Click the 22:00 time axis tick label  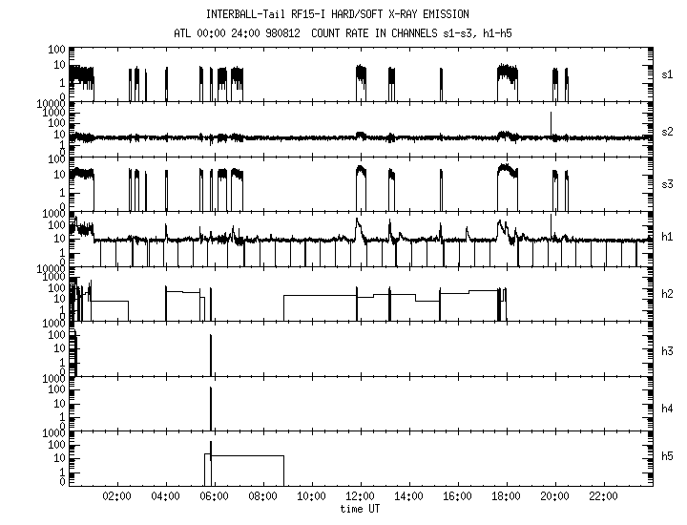coord(603,497)
